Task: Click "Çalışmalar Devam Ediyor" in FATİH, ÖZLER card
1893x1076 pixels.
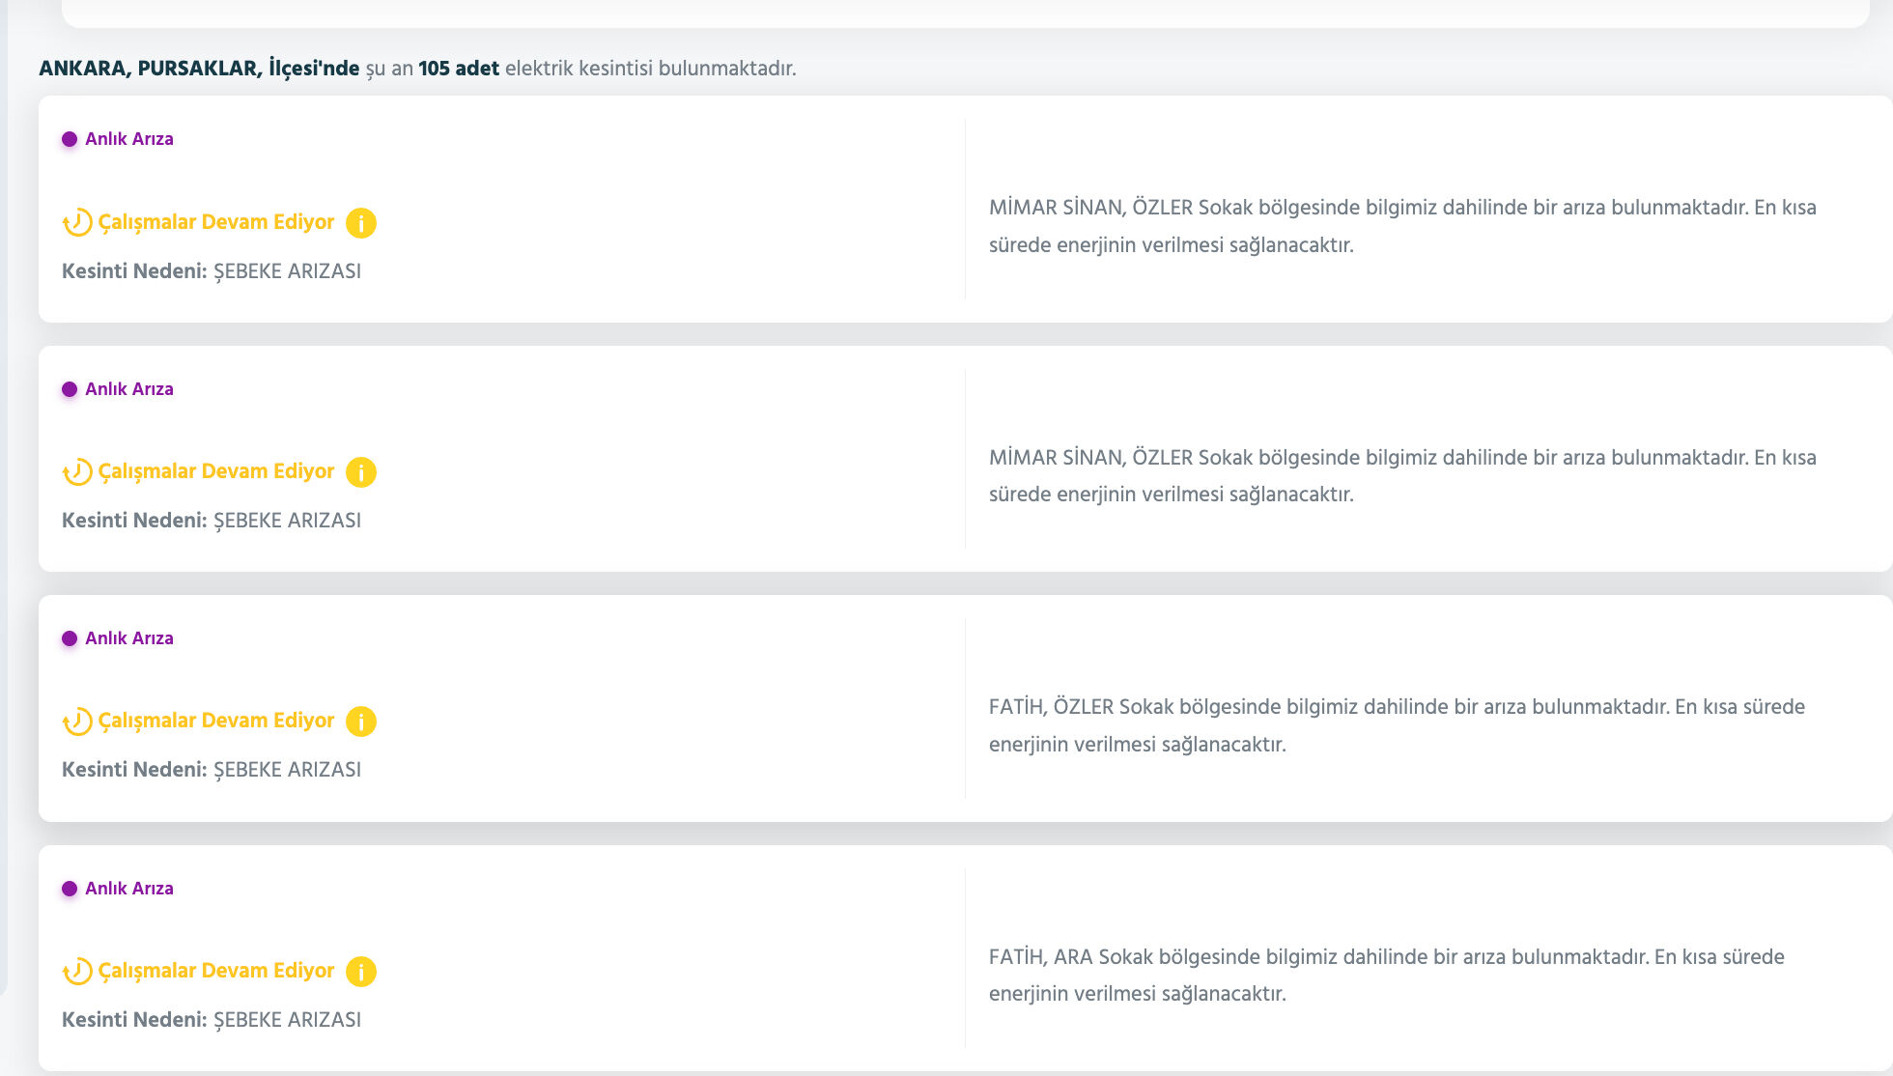Action: click(x=216, y=721)
